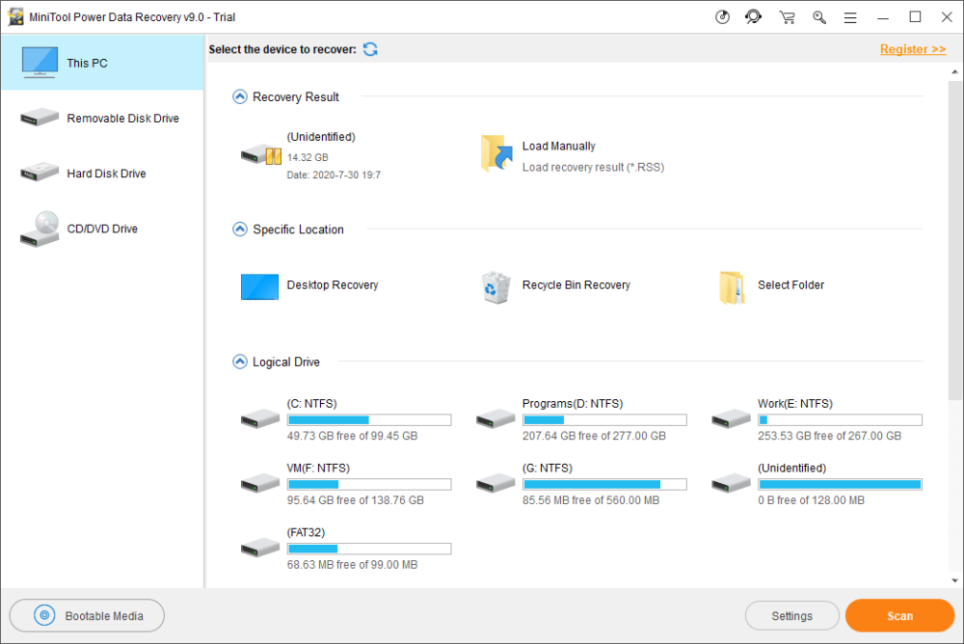Select the Hard Disk Drive icon
The width and height of the screenshot is (964, 644).
[x=40, y=173]
